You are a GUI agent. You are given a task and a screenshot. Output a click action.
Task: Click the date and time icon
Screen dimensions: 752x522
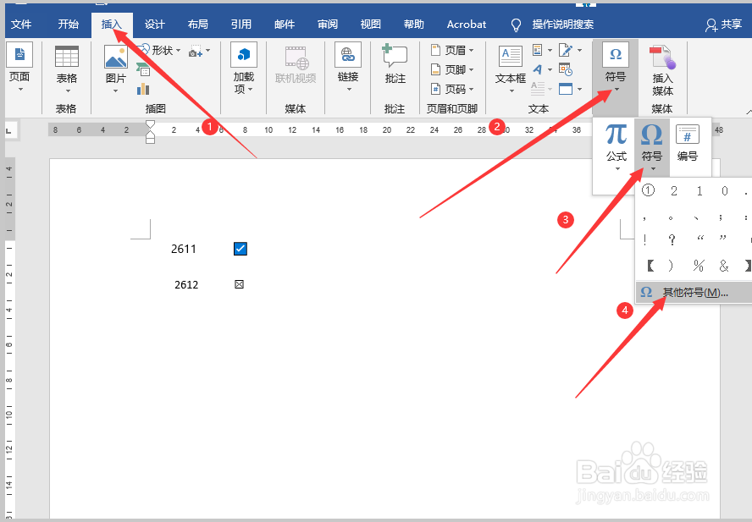(x=566, y=70)
